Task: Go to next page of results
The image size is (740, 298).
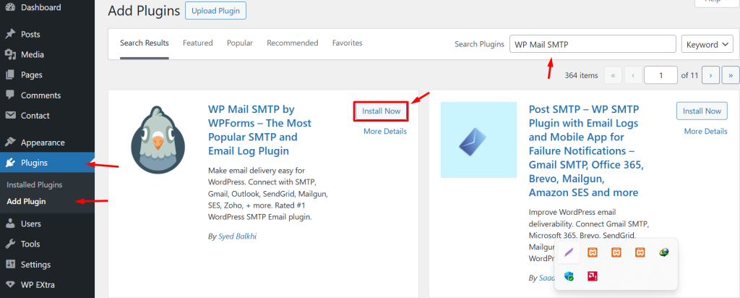Action: (x=710, y=75)
